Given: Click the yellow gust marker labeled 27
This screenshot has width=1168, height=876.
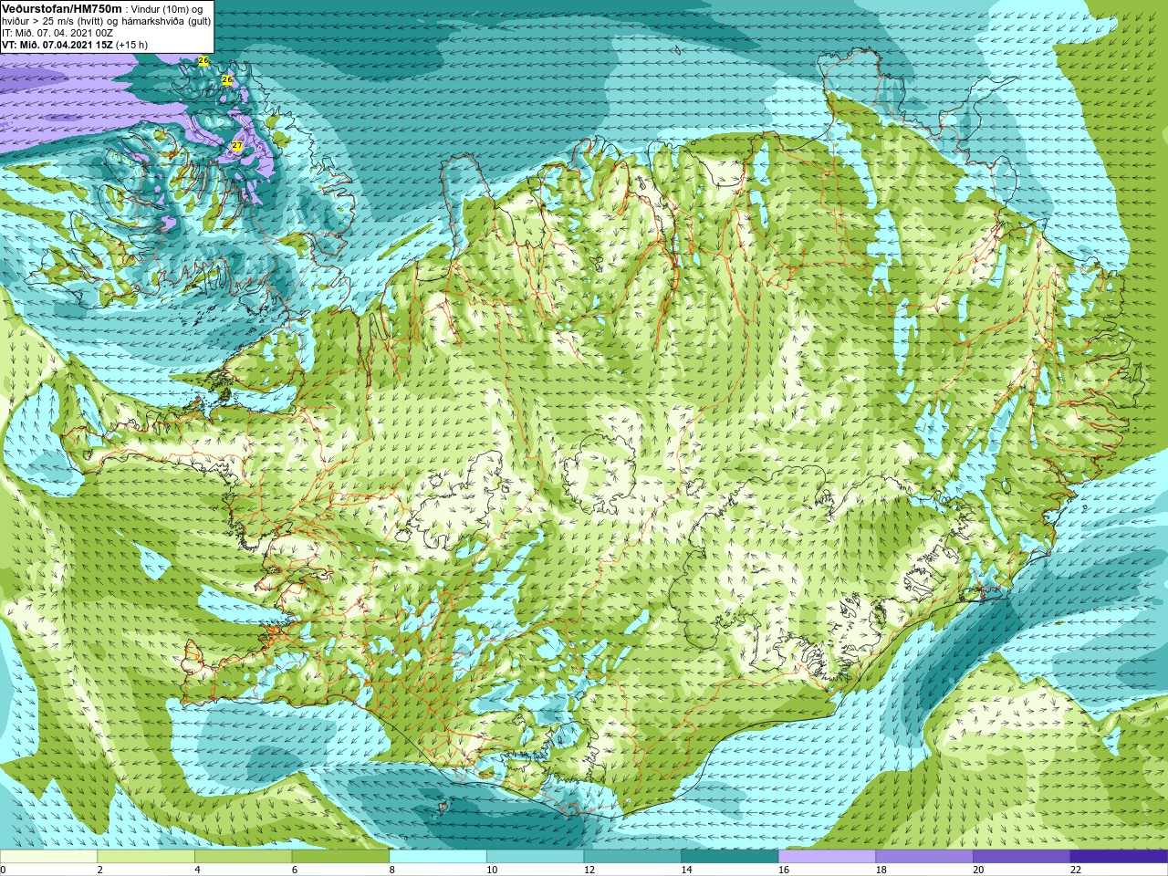Looking at the screenshot, I should tap(237, 146).
